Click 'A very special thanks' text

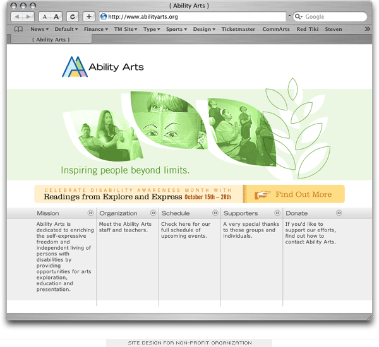[251, 230]
